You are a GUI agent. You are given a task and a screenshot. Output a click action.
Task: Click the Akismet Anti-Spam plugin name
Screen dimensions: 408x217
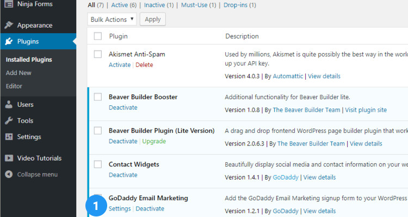[x=137, y=54]
